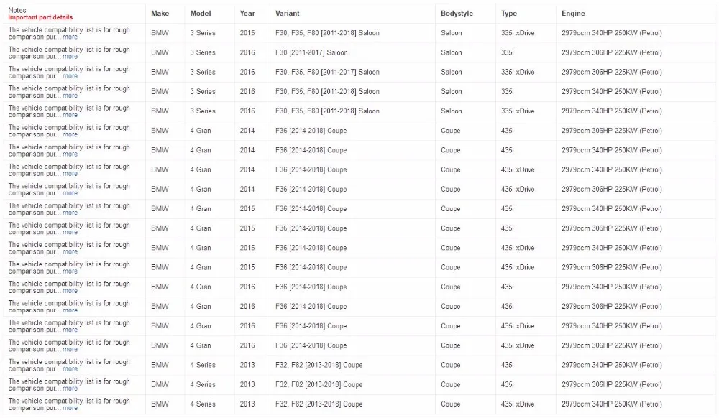719x418 pixels.
Task: Expand notes via 'more' in the last 4 Series xDrive row
Action: [70, 408]
